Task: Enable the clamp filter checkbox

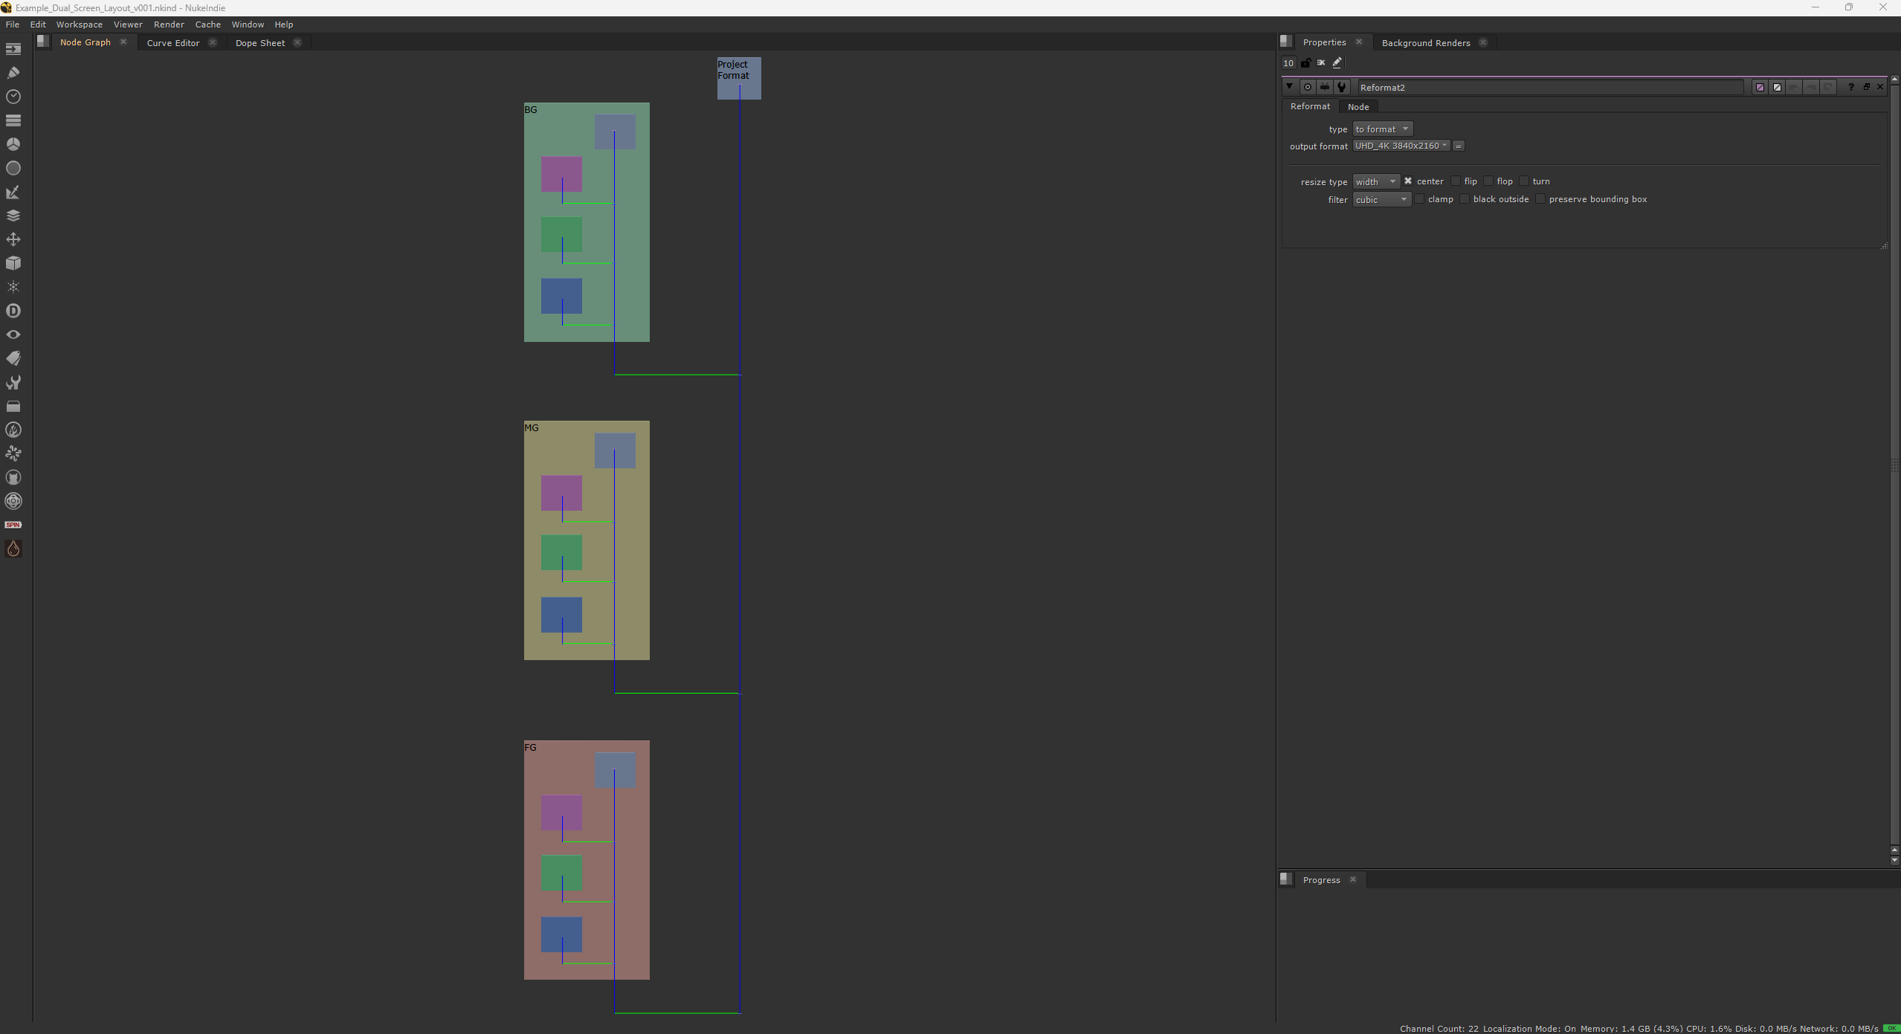Action: (x=1419, y=198)
